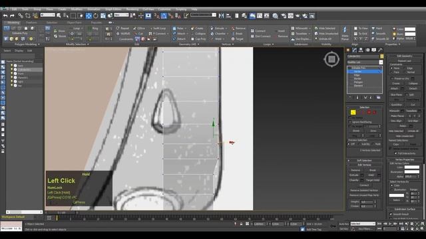Toggle Smooth Result checkbox

pyautogui.click(x=391, y=214)
